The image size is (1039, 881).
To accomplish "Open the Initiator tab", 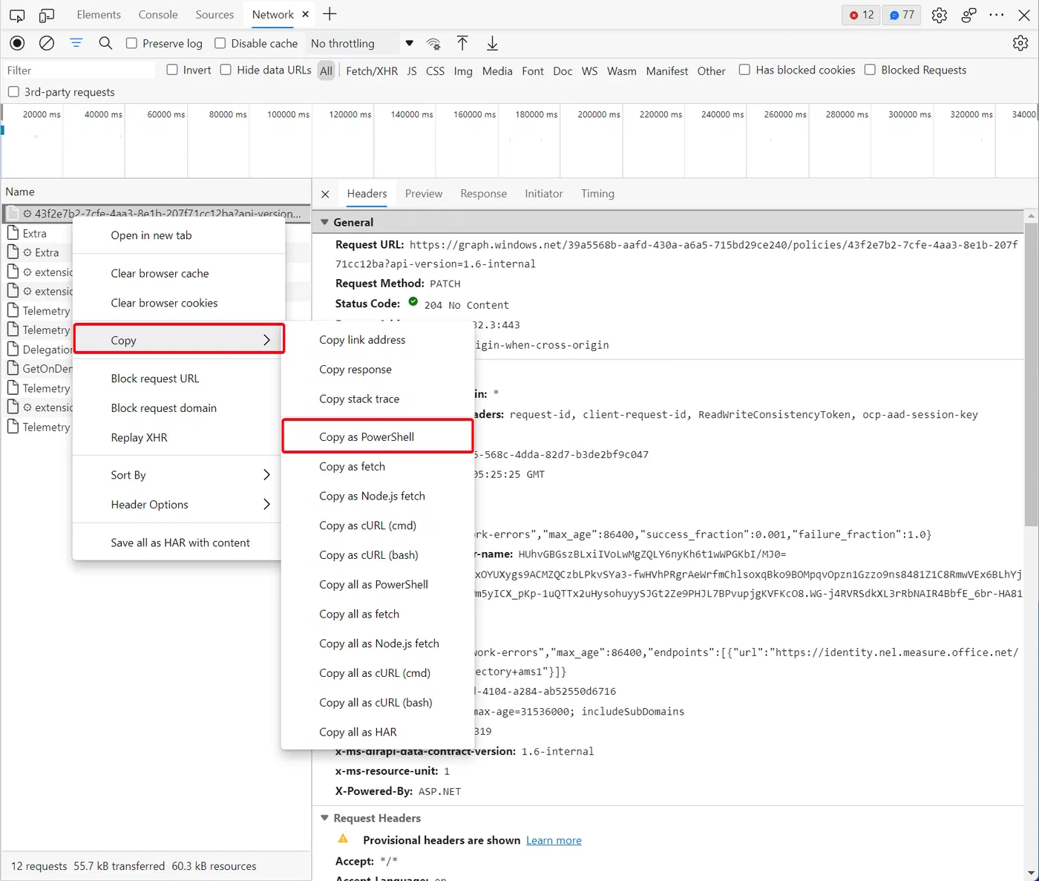I will [544, 194].
